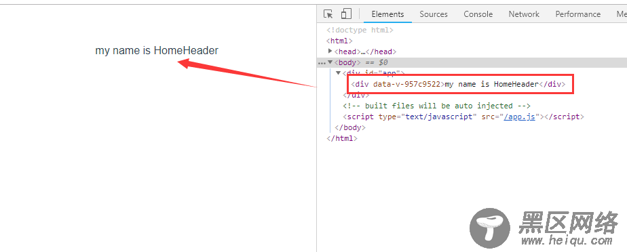The height and width of the screenshot is (252, 627).
Task: Select the script type="text/javascript" element
Action: [463, 117]
